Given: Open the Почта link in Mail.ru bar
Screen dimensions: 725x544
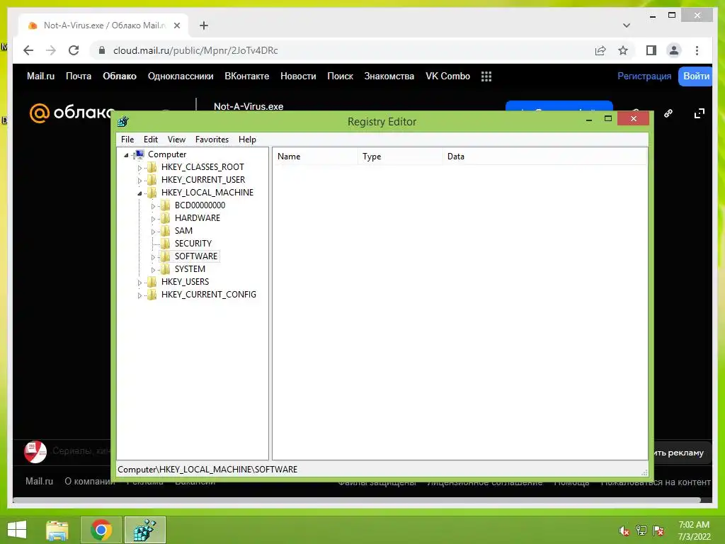Looking at the screenshot, I should (78, 76).
